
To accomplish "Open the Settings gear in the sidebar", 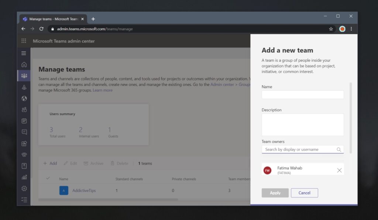I will 24,188.
